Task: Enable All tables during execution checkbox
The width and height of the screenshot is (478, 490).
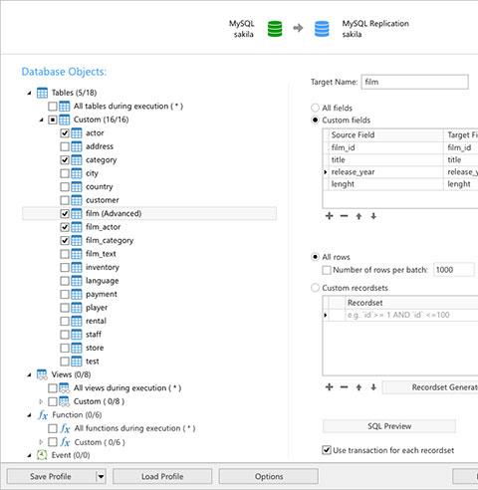Action: [x=53, y=107]
